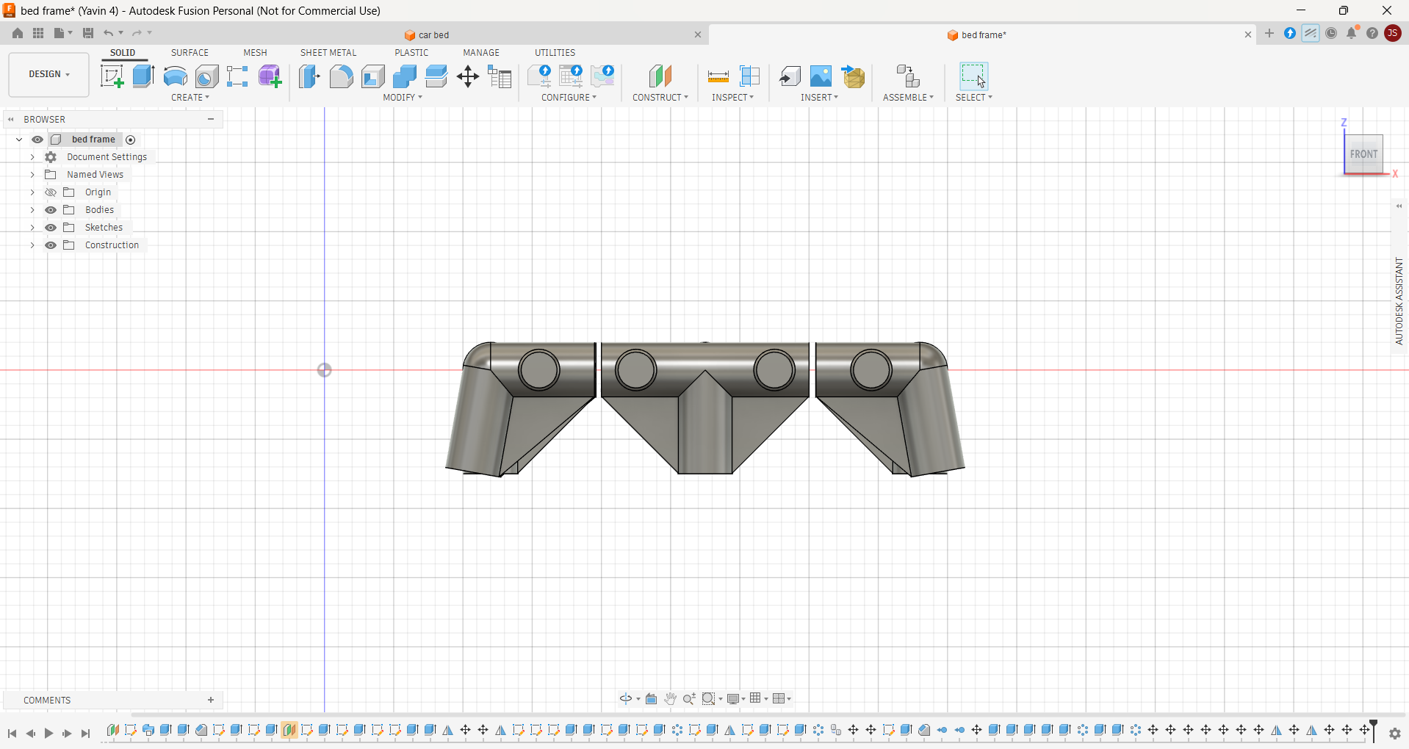Open the MODIFY dropdown menu

pos(403,97)
